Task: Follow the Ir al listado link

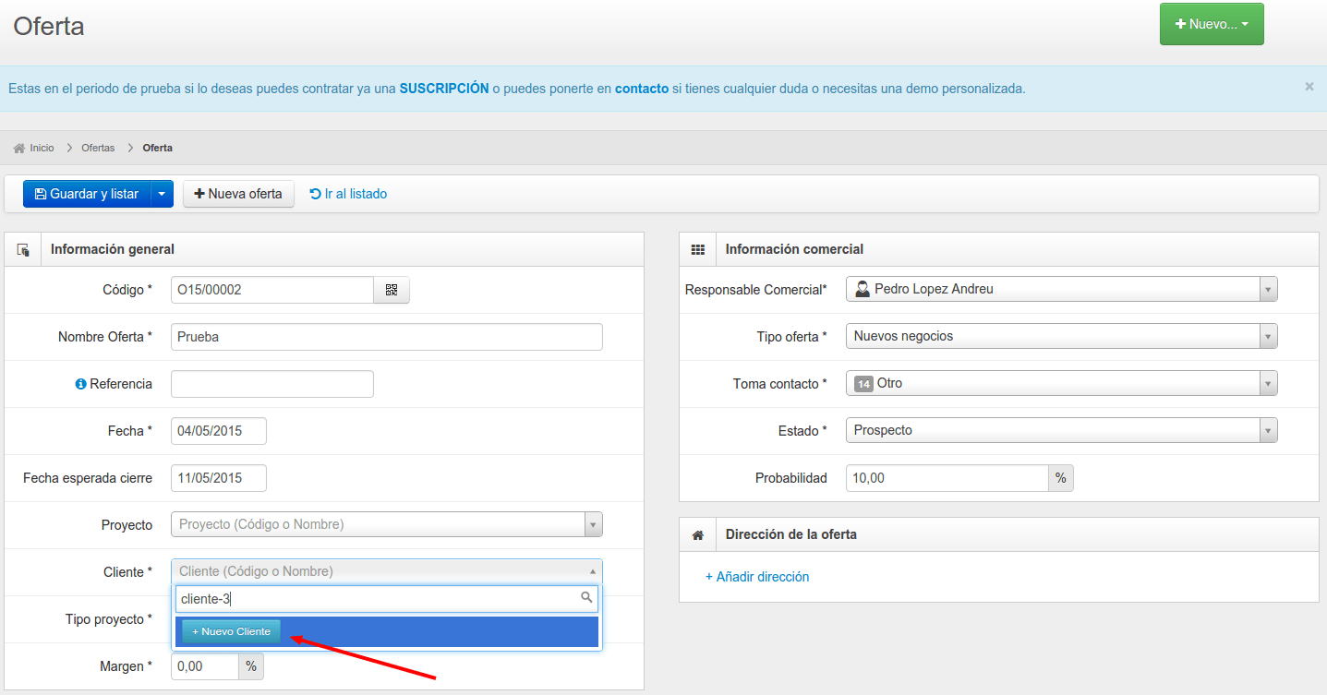Action: tap(348, 194)
